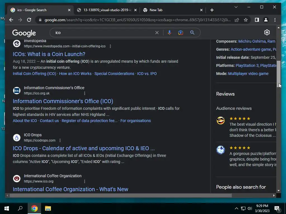
Task: Open Windows taskbar search
Action: [20, 208]
